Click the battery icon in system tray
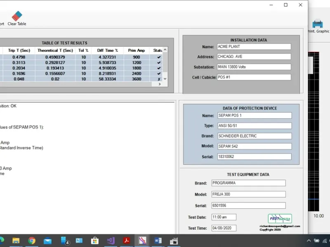Viewport: 330px width, 247px height. coord(316,241)
